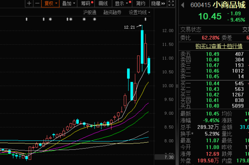249x165 pixels.
Task: Switch to 沪股通 tab
Action: (x=90, y=12)
